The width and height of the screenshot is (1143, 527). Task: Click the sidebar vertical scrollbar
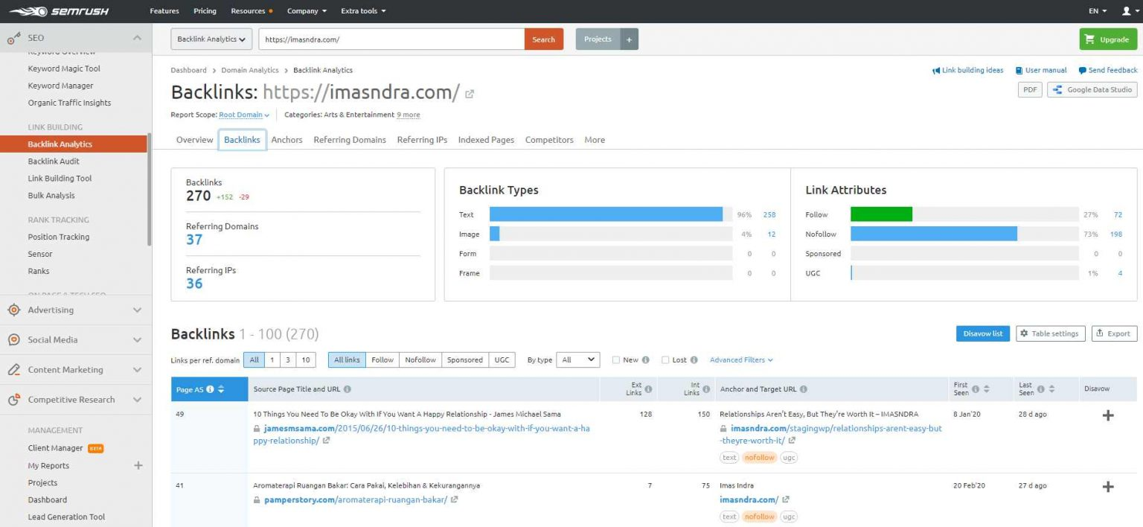pyautogui.click(x=149, y=190)
